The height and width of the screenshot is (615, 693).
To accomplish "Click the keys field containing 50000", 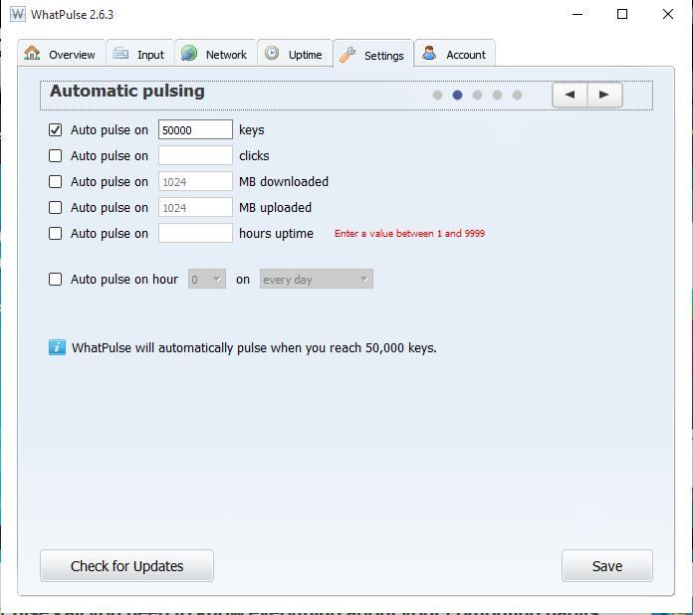I will pyautogui.click(x=195, y=130).
